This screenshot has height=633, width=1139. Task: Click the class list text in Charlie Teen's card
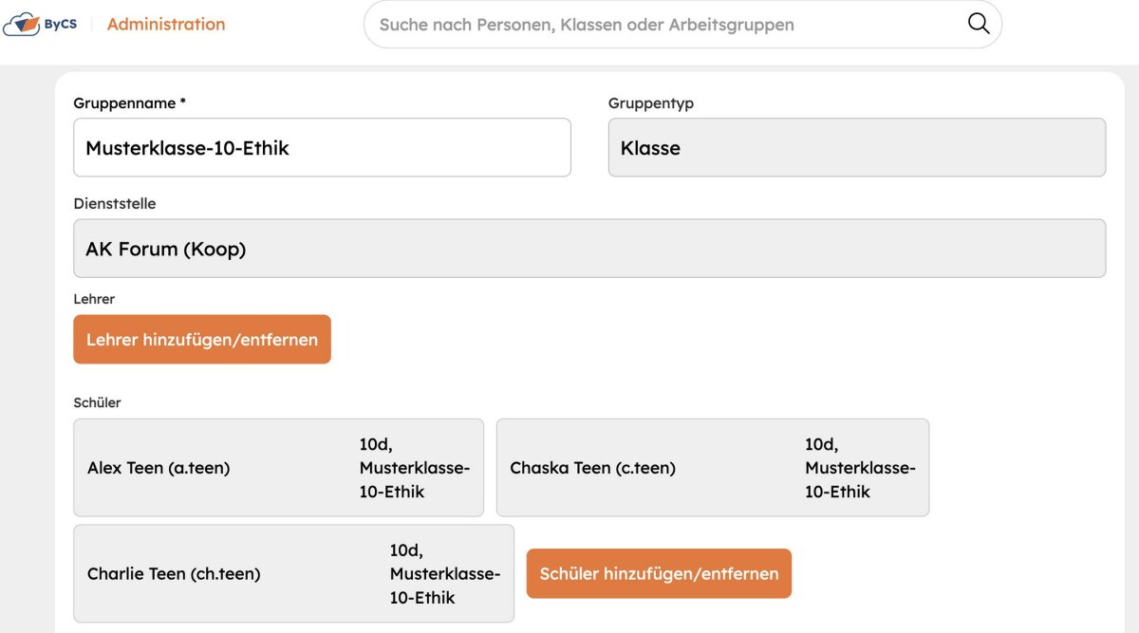point(444,574)
